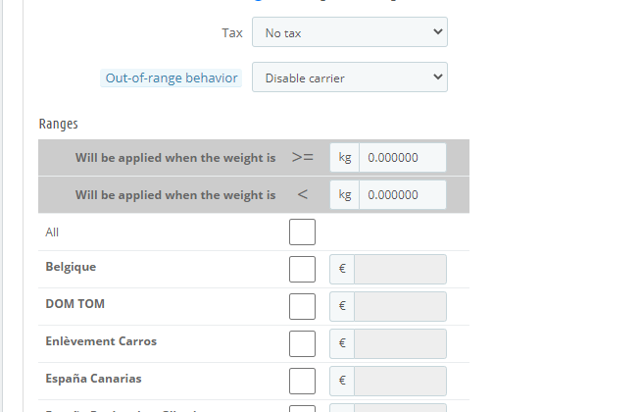Viewport: 641px width, 412px height.
Task: Open the Tax dropdown
Action: pos(350,32)
